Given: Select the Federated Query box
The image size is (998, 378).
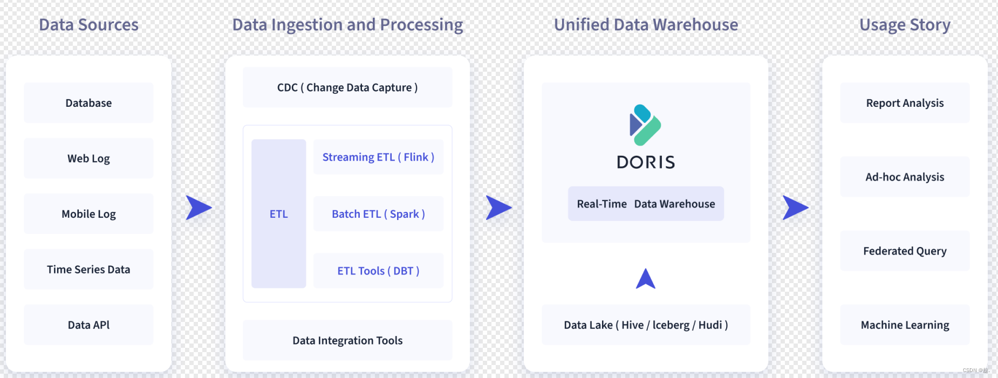Looking at the screenshot, I should tap(905, 251).
